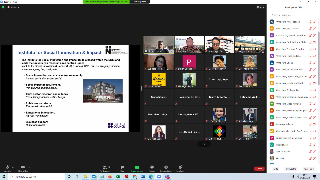Click the View grid layout icon
The height and width of the screenshot is (180, 320).
pos(258,7)
